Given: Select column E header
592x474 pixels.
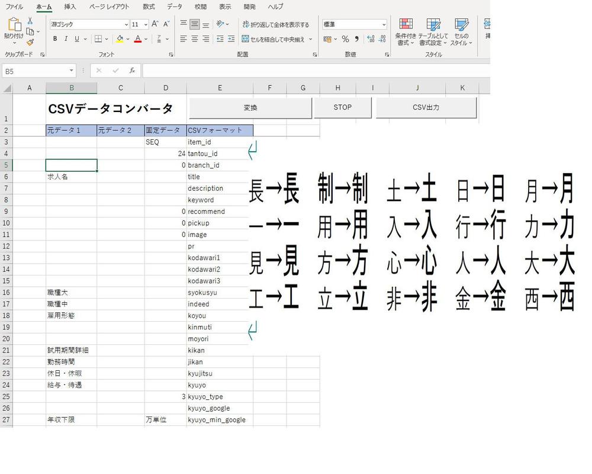Looking at the screenshot, I should pos(220,88).
